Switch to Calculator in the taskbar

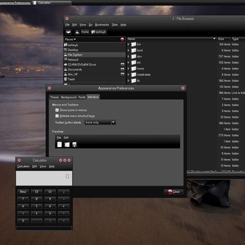point(52,3)
